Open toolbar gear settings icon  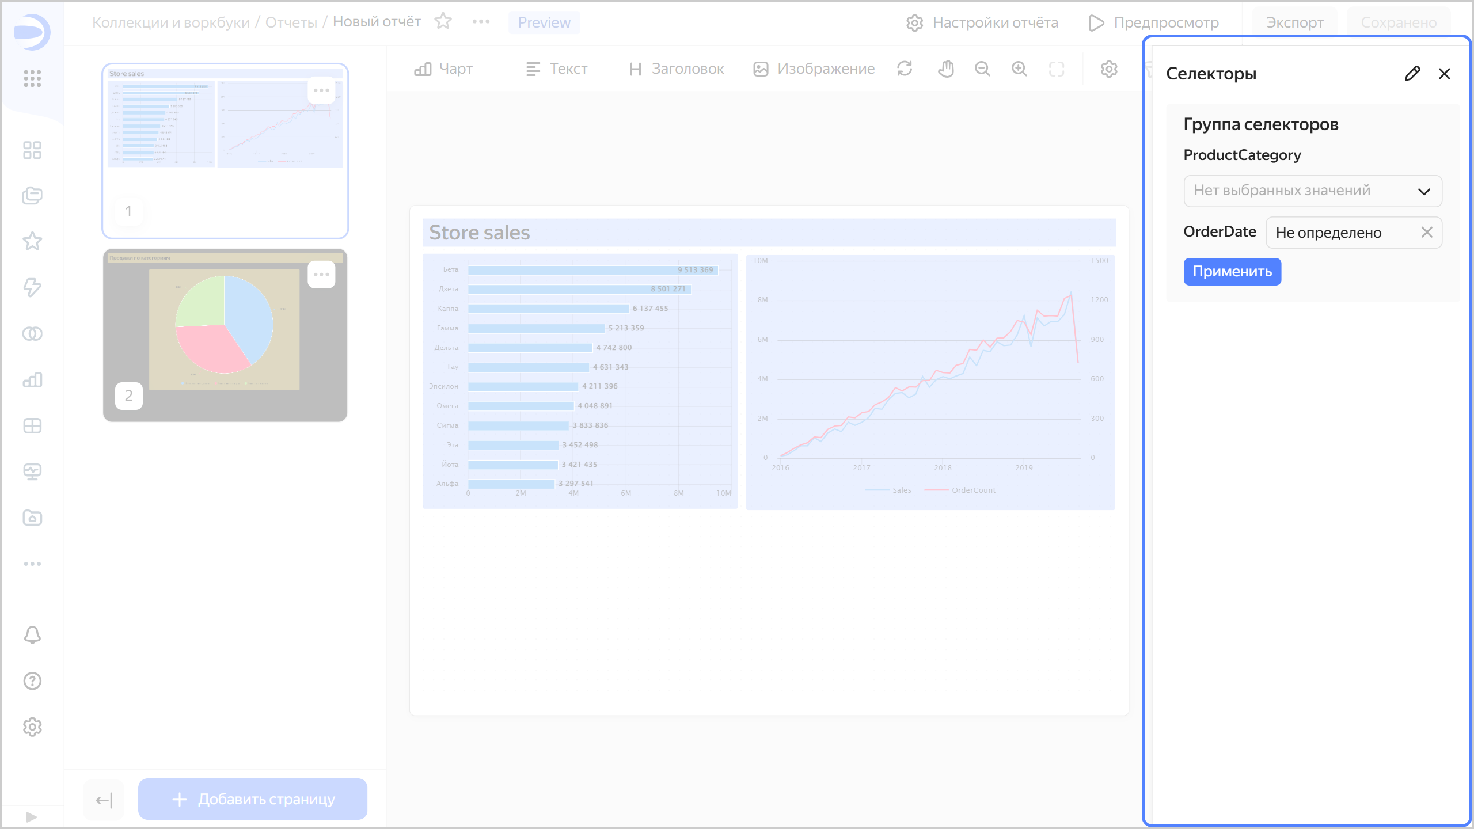pos(1109,69)
